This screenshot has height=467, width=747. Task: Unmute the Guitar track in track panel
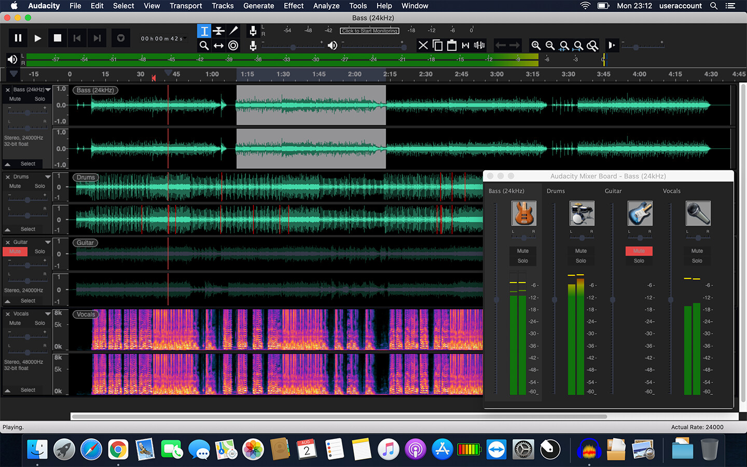click(x=15, y=251)
